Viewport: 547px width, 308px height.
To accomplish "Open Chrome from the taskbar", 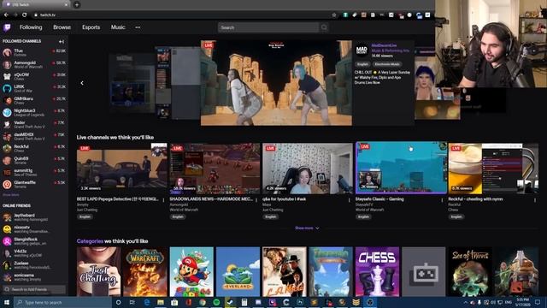I will pyautogui.click(x=203, y=302).
